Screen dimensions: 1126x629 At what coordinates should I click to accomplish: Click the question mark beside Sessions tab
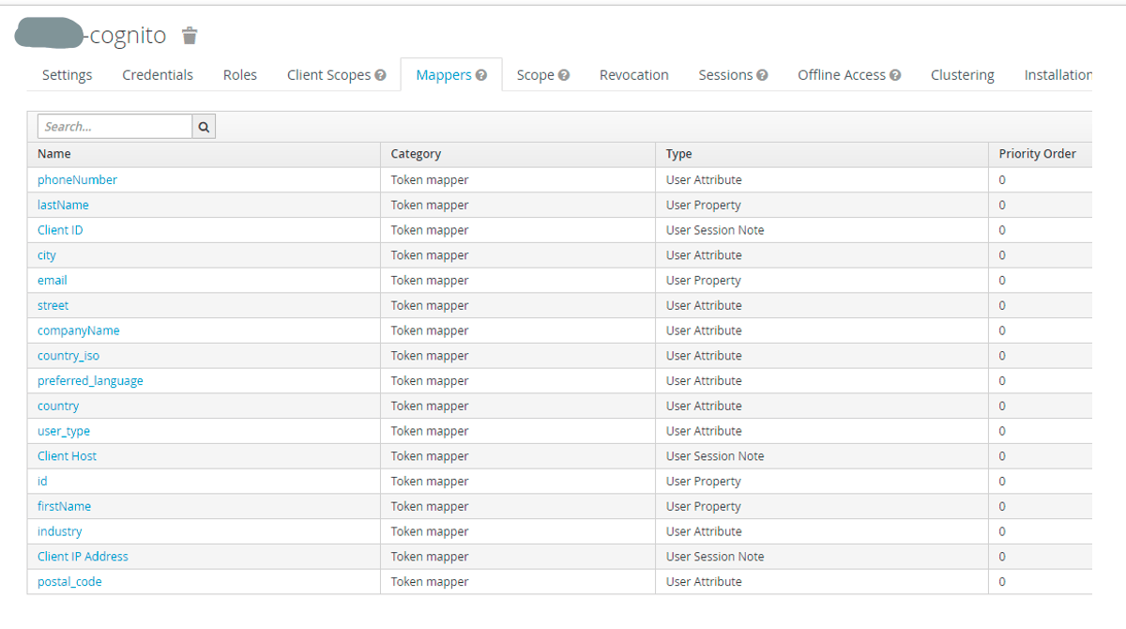click(x=763, y=74)
